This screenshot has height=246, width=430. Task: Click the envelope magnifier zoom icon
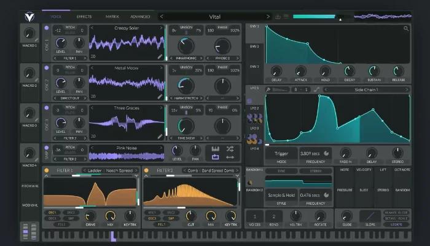point(406,28)
